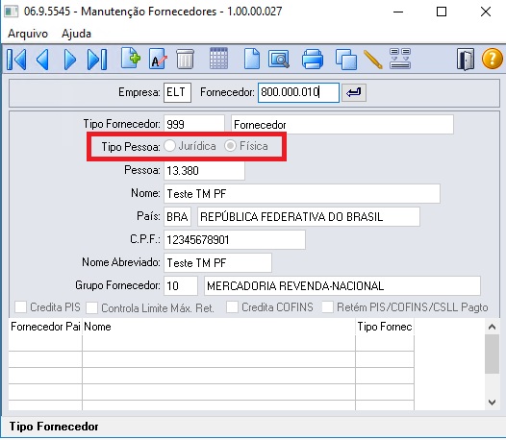Open the grid table toolbar icon

[218, 59]
